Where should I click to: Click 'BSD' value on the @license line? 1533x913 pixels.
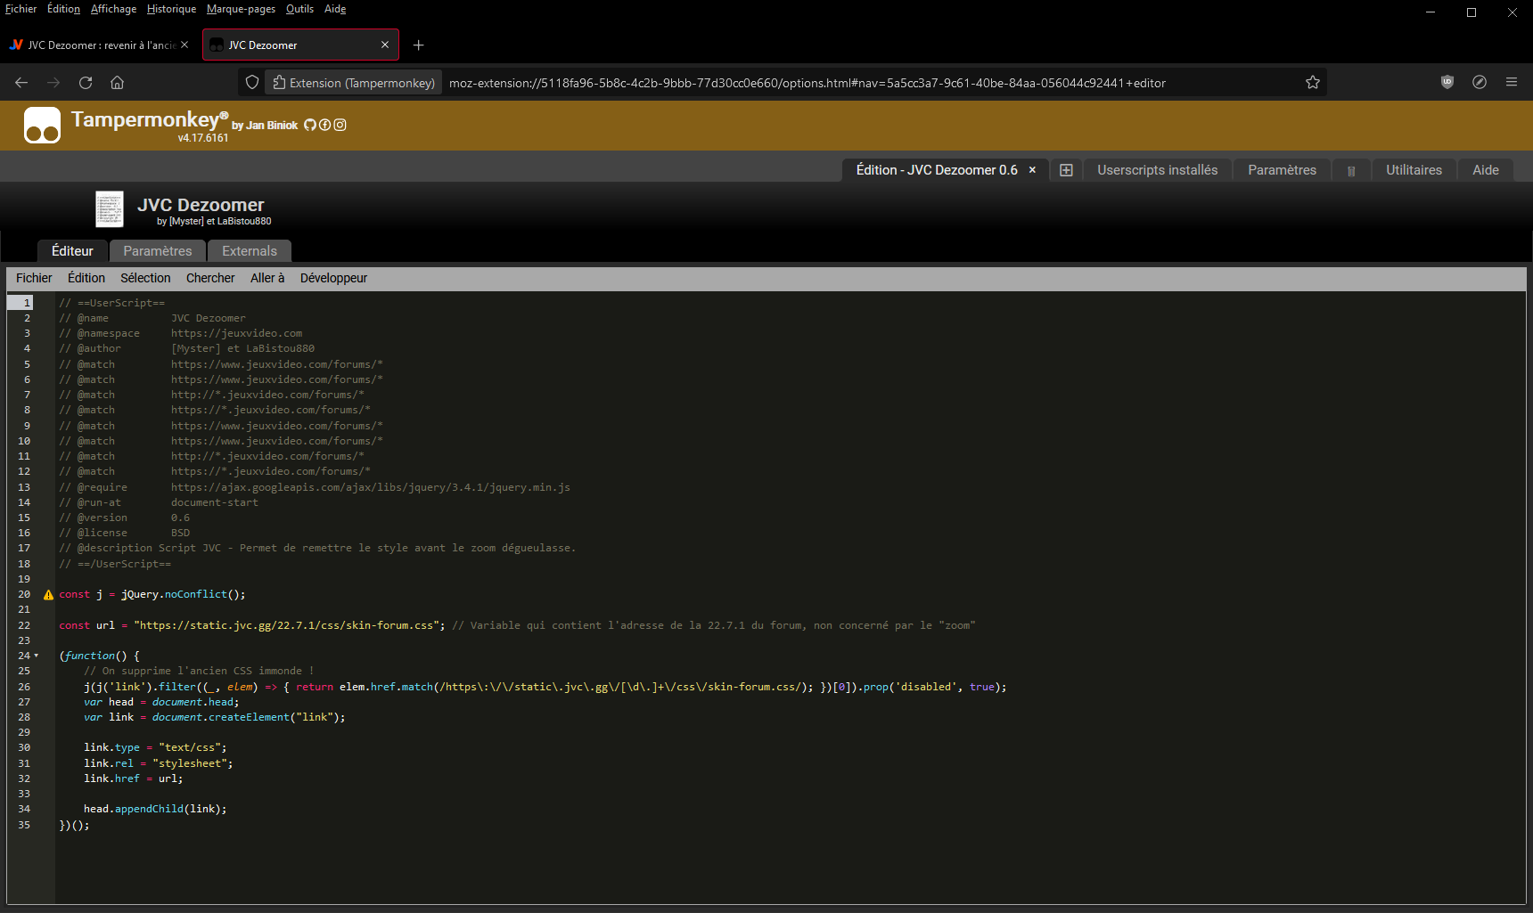pyautogui.click(x=180, y=533)
